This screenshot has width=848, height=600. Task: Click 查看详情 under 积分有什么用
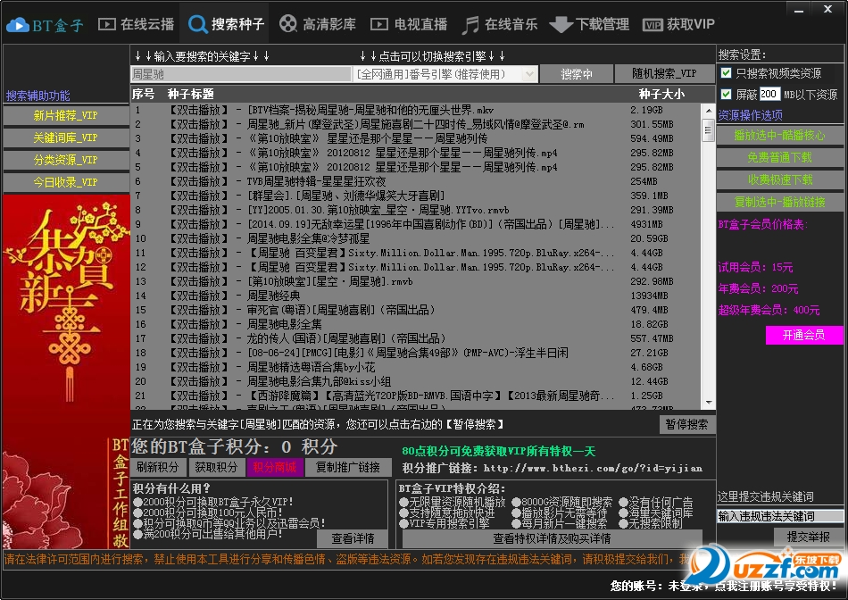click(353, 538)
